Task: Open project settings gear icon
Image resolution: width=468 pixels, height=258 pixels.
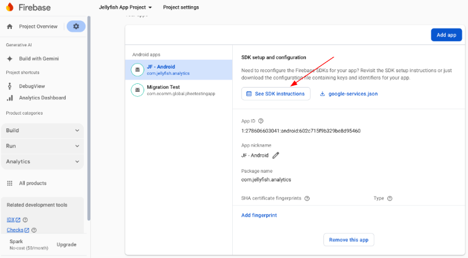Action: [x=76, y=27]
